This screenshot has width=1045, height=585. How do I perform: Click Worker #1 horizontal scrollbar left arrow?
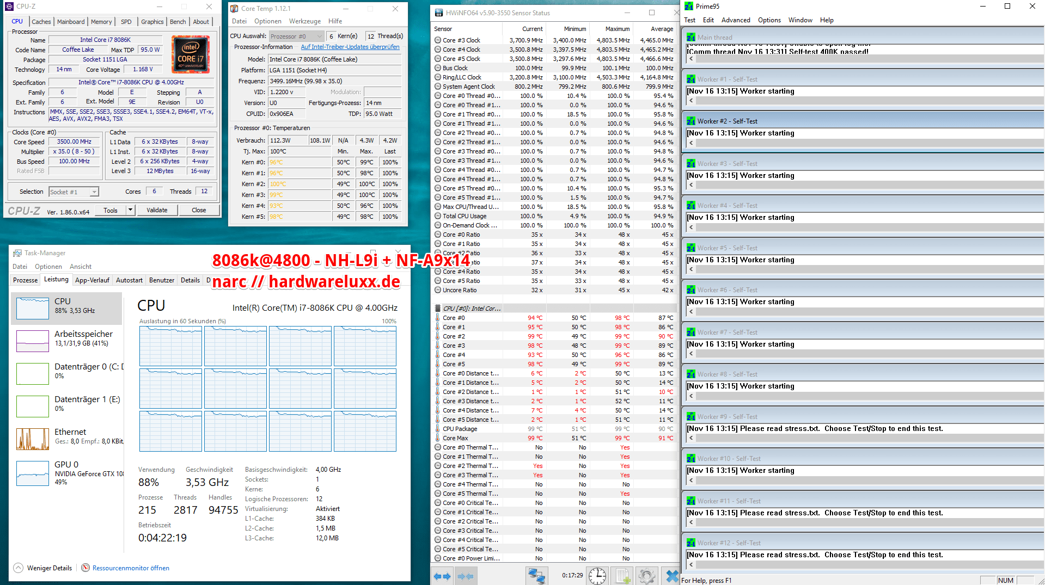(691, 101)
